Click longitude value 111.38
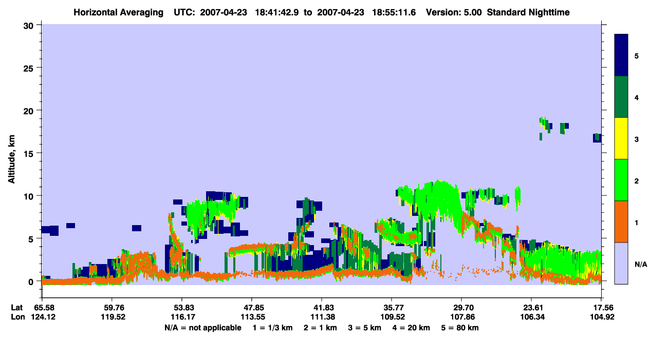The image size is (668, 342). pos(322,317)
